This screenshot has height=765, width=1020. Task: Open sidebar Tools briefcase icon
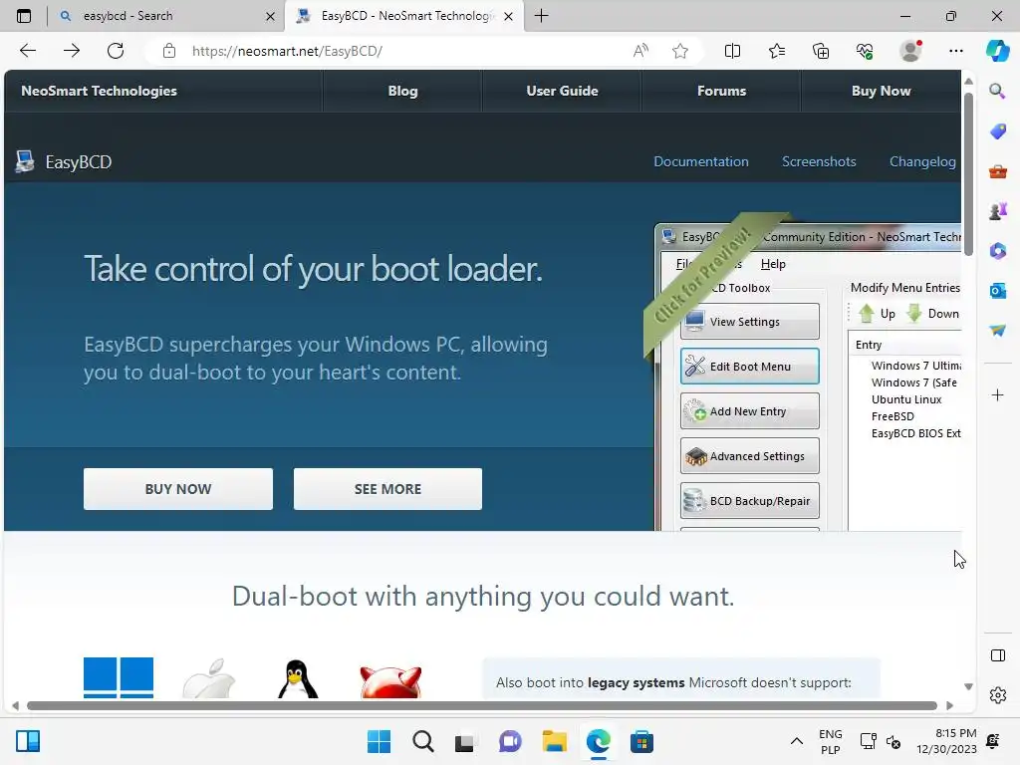[997, 171]
